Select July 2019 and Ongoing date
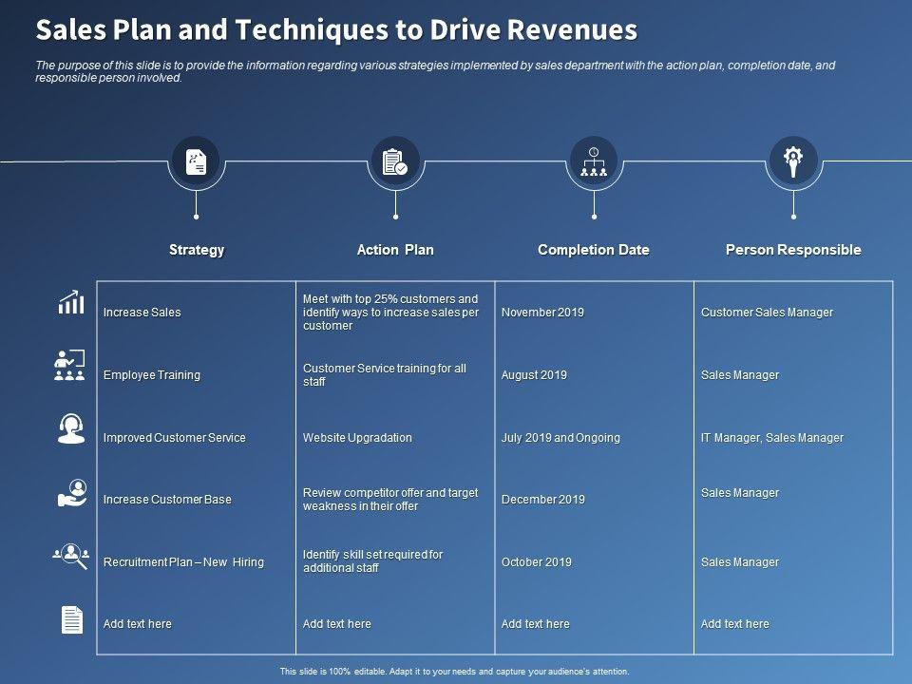Viewport: 912px width, 684px height. (560, 437)
